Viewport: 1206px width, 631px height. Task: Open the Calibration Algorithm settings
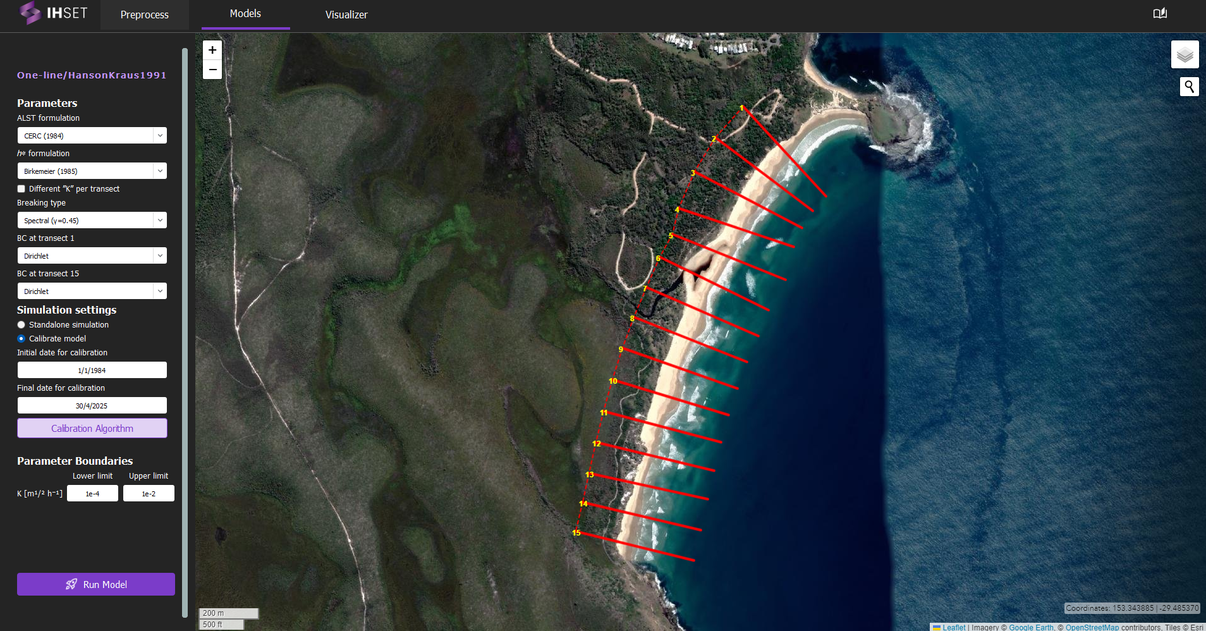coord(92,429)
